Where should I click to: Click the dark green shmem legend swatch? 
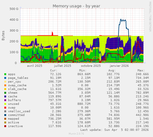click(5, 93)
